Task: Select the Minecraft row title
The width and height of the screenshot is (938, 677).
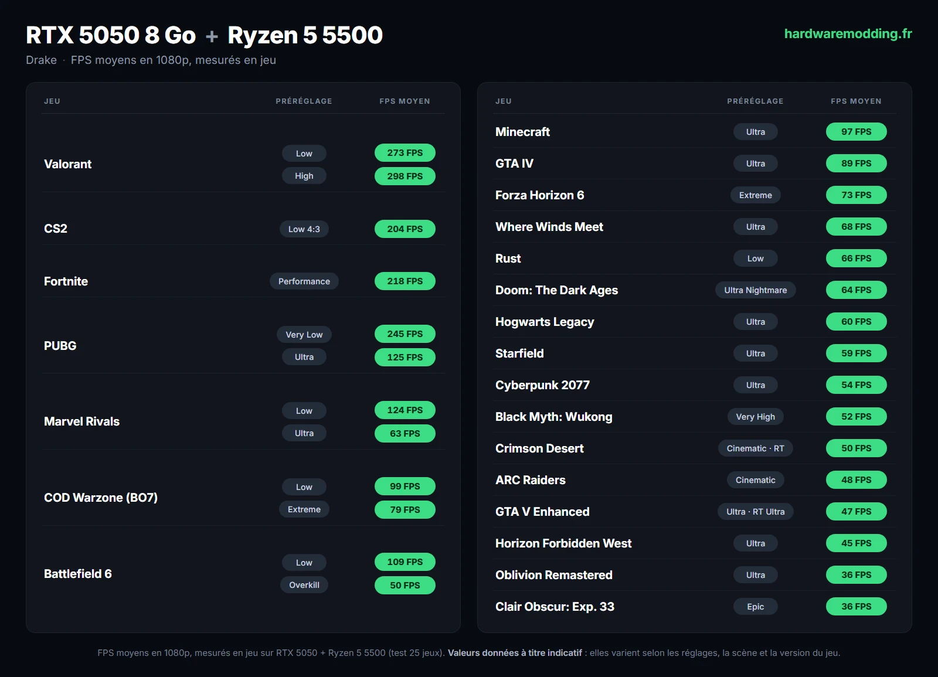Action: point(522,132)
